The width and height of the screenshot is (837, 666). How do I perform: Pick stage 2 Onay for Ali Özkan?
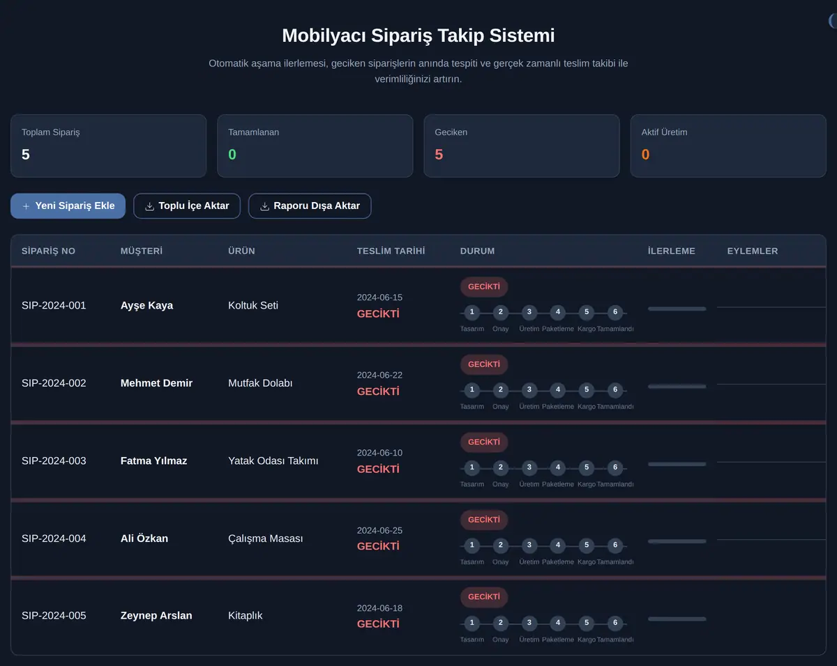(x=501, y=545)
